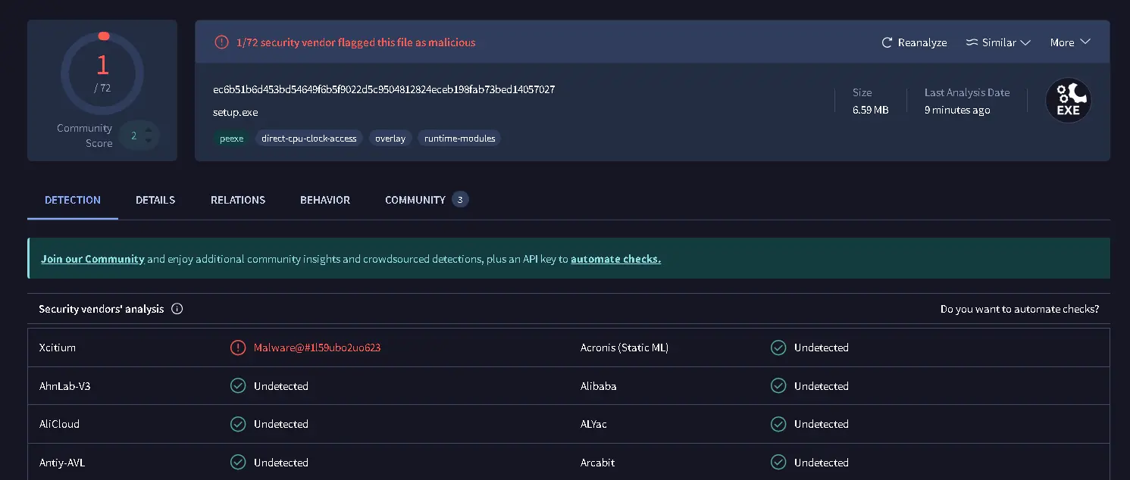Screen dimensions: 1130x480
Task: Click info icon beside Security vendors' analysis
Action: (177, 309)
